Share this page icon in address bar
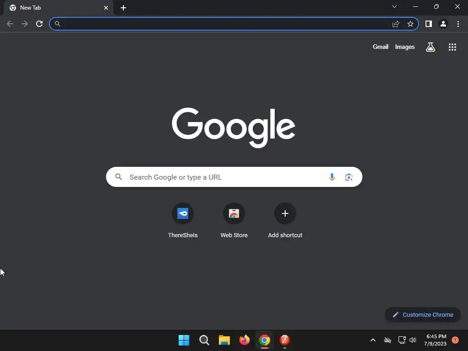 click(396, 24)
